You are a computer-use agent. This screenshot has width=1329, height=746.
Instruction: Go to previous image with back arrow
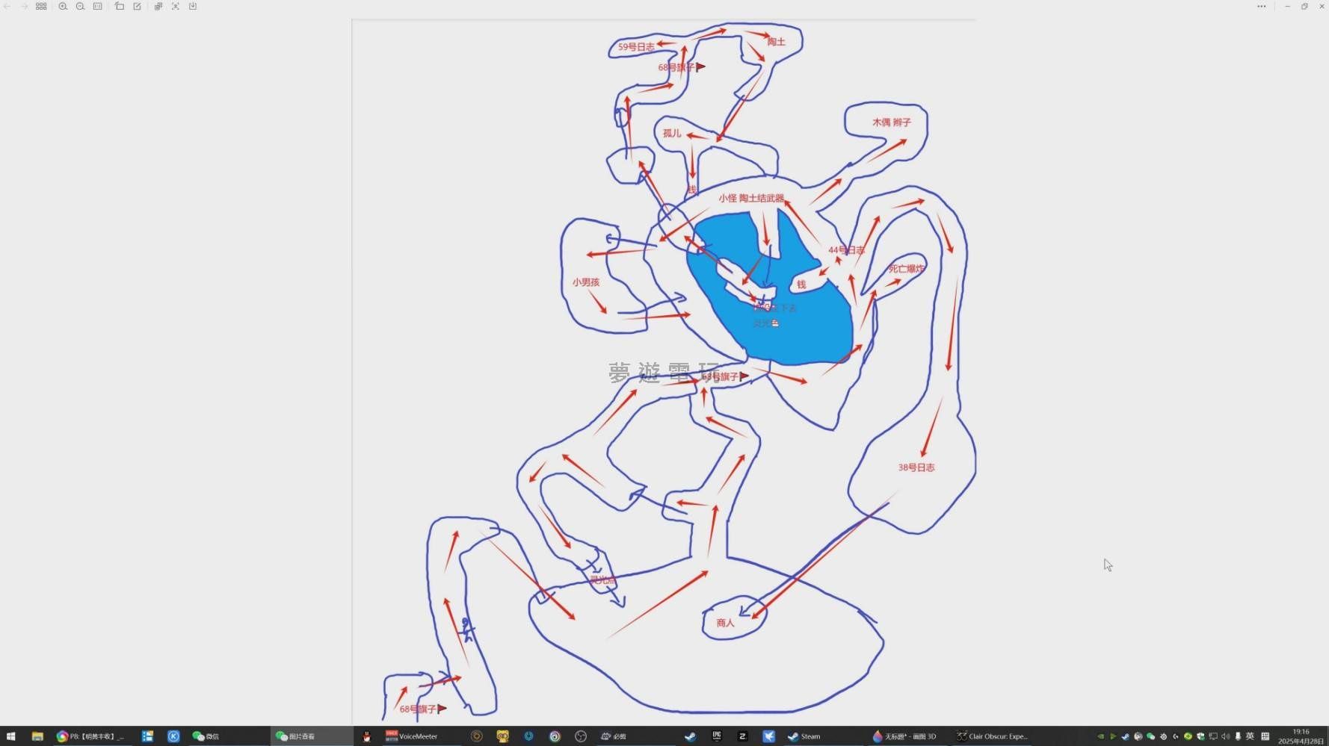coord(7,6)
